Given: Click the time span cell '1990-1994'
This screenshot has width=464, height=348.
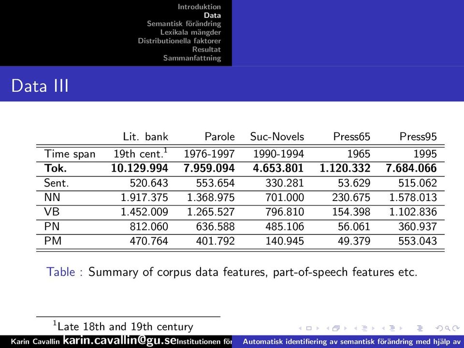Looking at the screenshot, I should (x=278, y=154).
